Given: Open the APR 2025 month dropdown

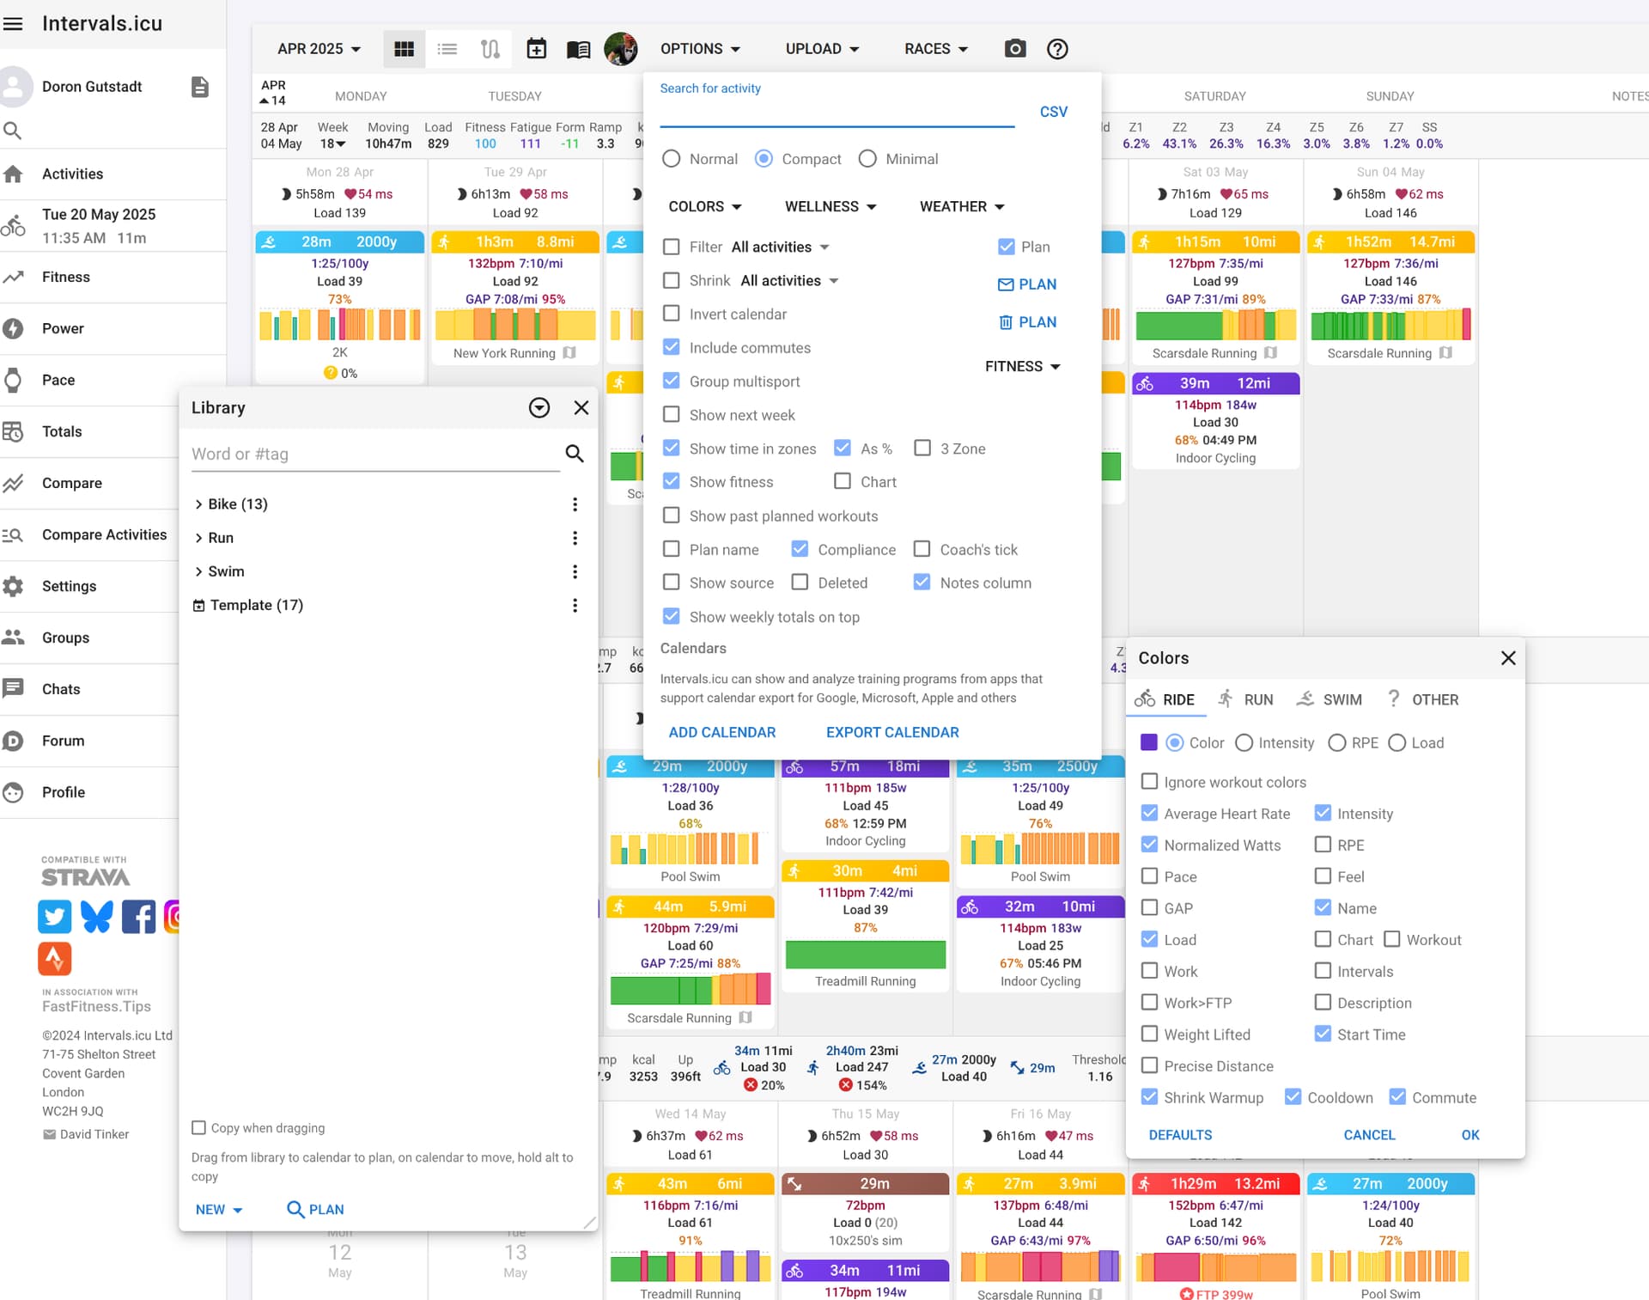Looking at the screenshot, I should coord(319,49).
